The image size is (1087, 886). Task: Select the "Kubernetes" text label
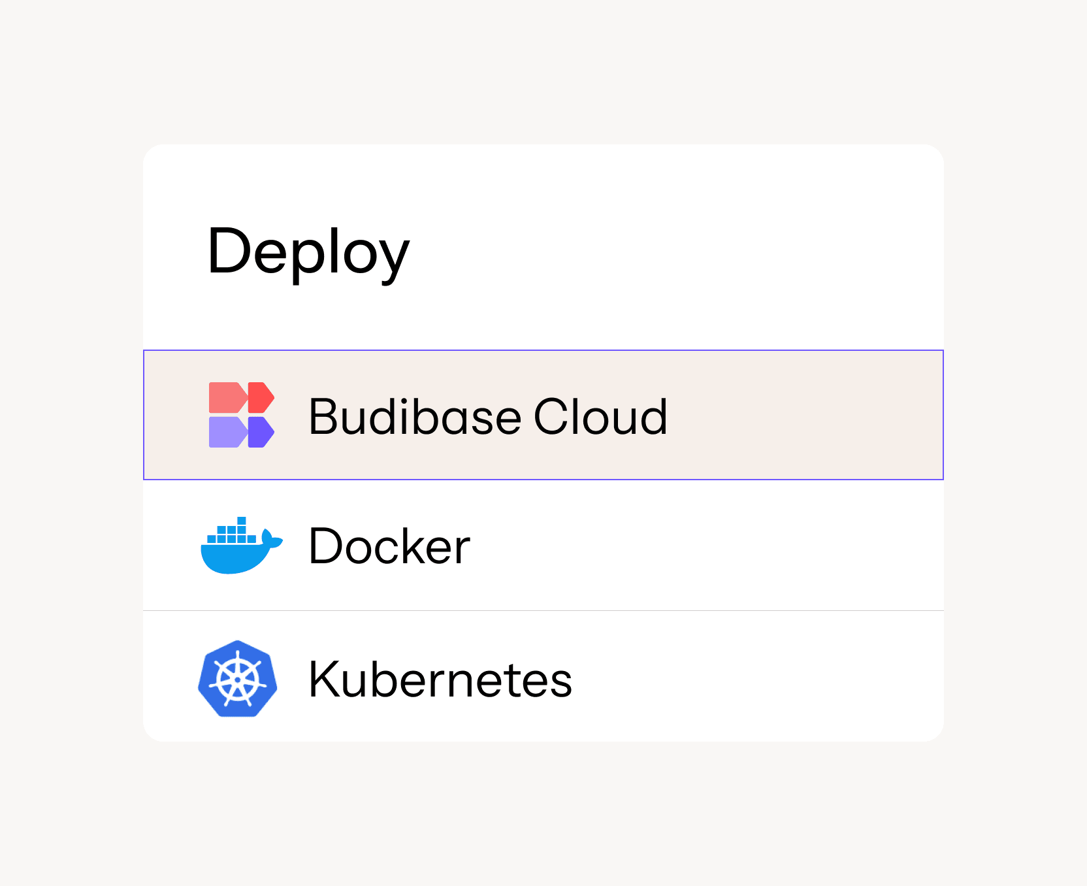[x=440, y=680]
